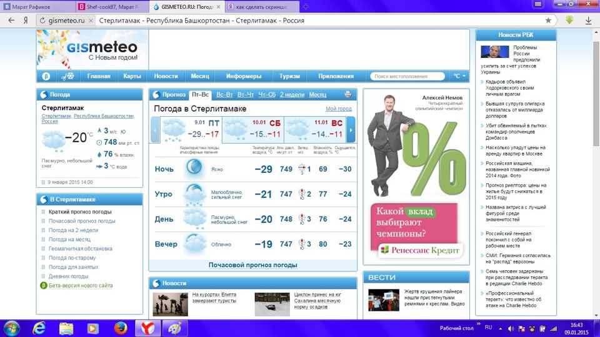Open File Explorer folder on taskbar
The height and width of the screenshot is (337, 600).
click(x=66, y=328)
